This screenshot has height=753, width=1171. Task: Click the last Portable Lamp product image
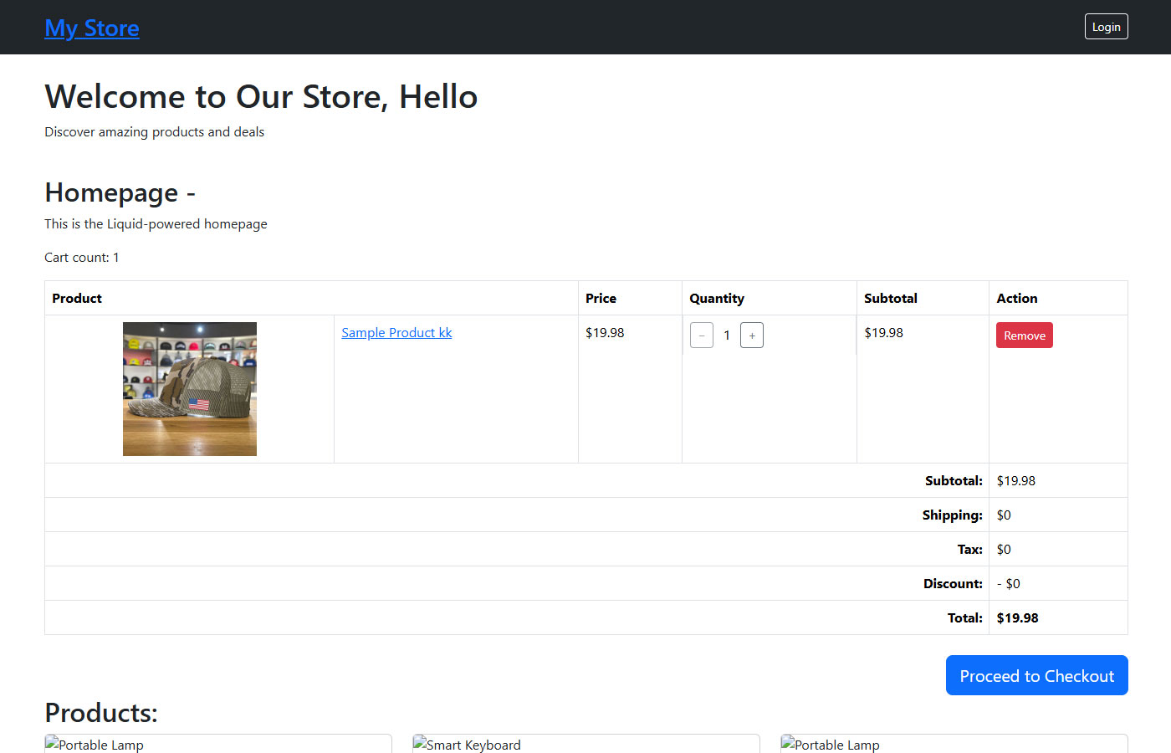831,744
